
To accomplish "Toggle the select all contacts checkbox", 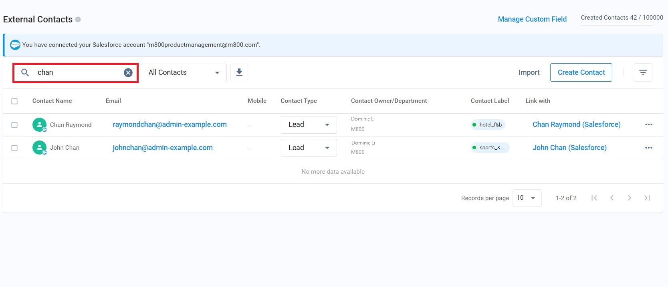I will pos(14,101).
